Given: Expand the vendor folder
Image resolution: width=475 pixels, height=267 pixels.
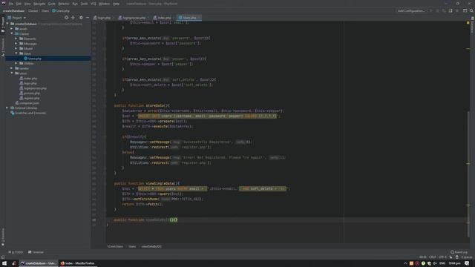Looking at the screenshot, I should pyautogui.click(x=12, y=68).
